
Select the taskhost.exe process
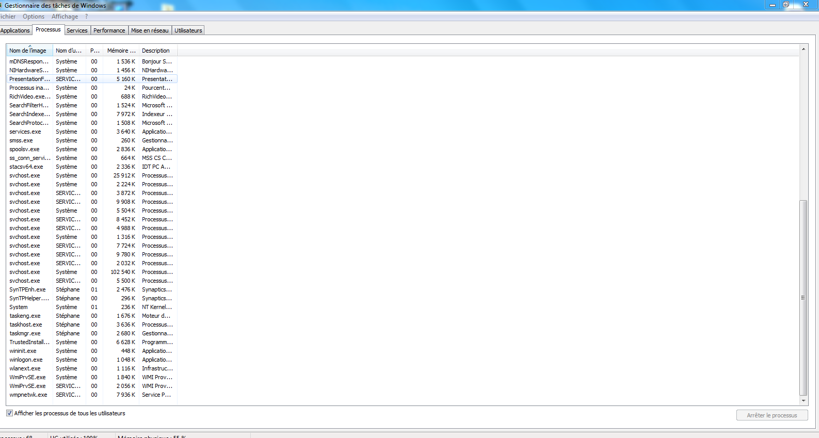point(92,325)
